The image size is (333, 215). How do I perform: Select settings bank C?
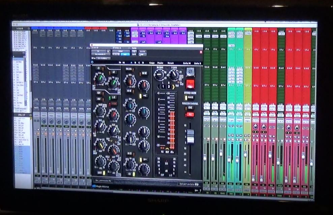tap(139, 63)
